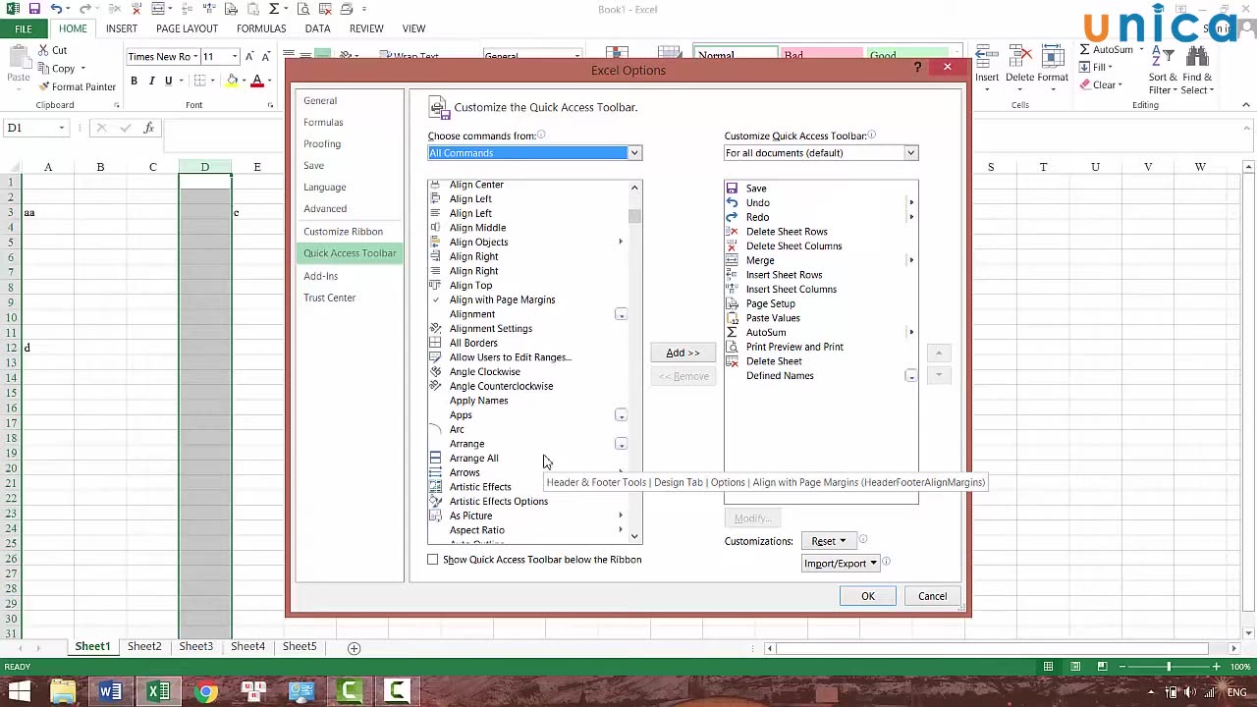Confirm with the OK button
This screenshot has width=1257, height=707.
(868, 596)
